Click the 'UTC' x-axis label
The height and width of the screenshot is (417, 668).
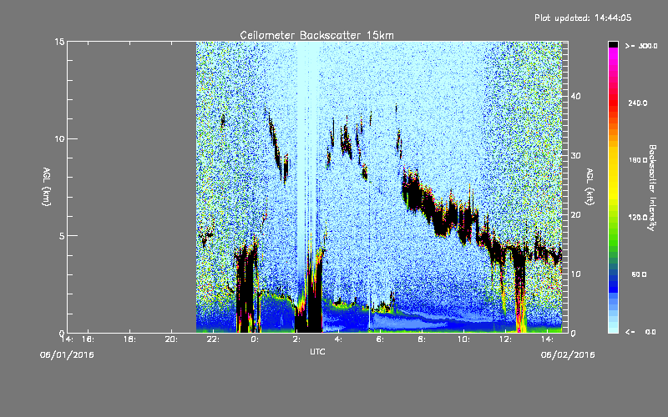pos(317,351)
